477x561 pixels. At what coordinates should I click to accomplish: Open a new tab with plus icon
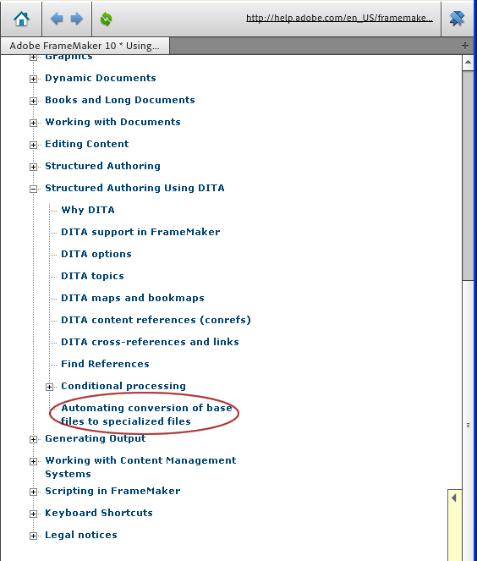465,46
